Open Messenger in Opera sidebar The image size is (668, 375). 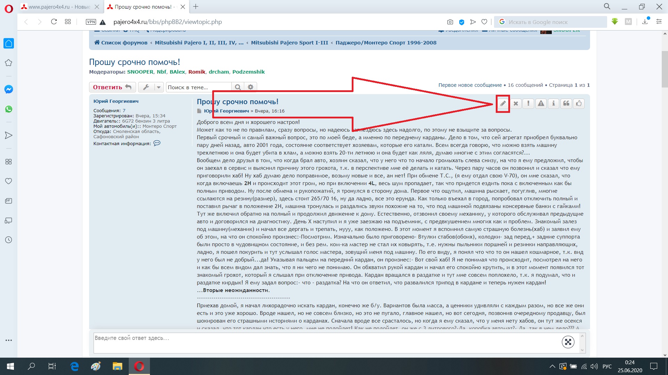9,89
